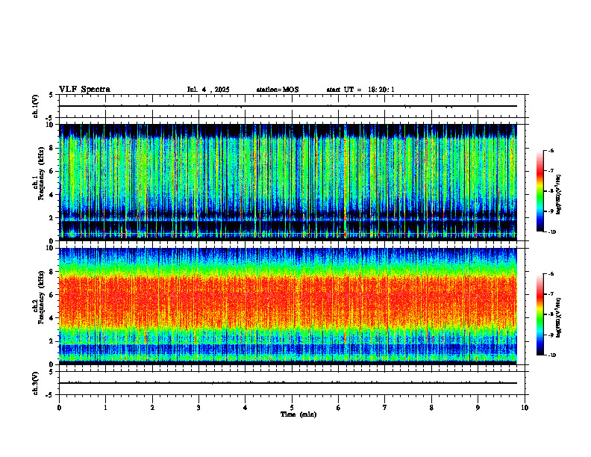
Task: Click the "4" kHz tick of ch.1 spectrogram
Action: click(51, 195)
